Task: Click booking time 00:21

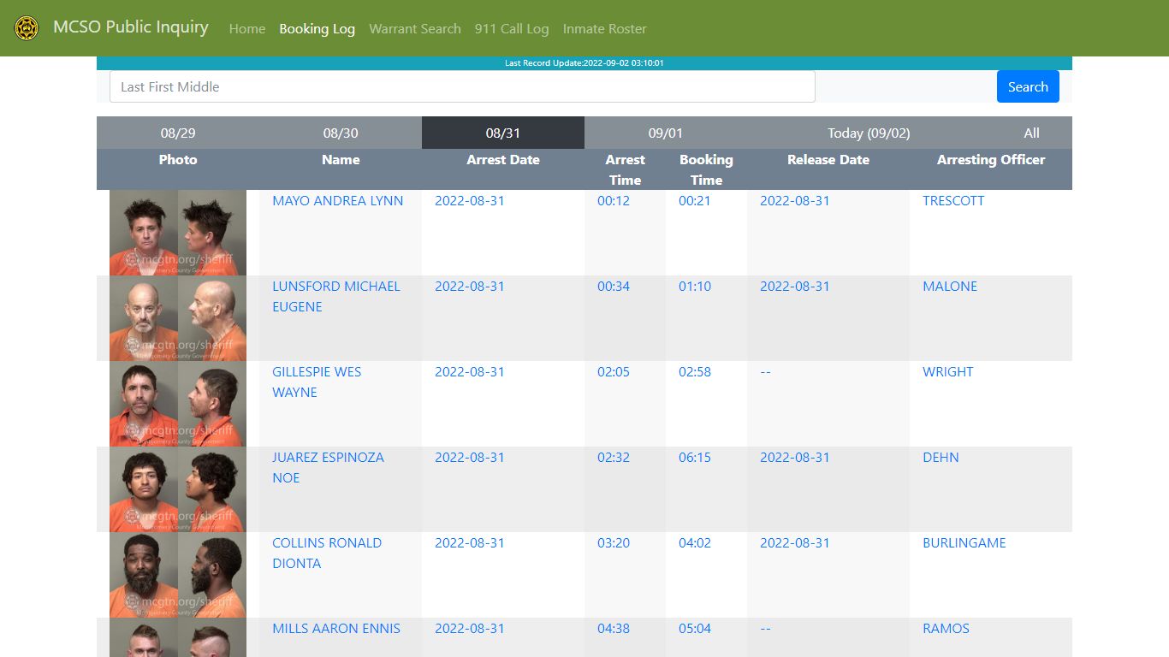Action: coord(695,200)
